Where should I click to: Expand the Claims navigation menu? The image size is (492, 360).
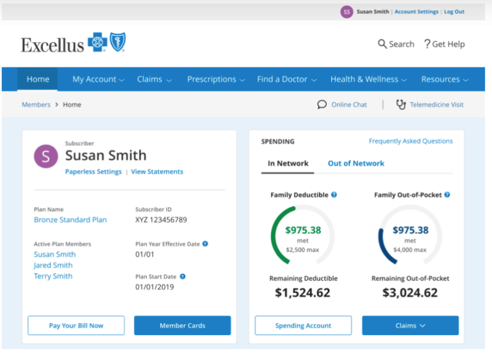(154, 79)
